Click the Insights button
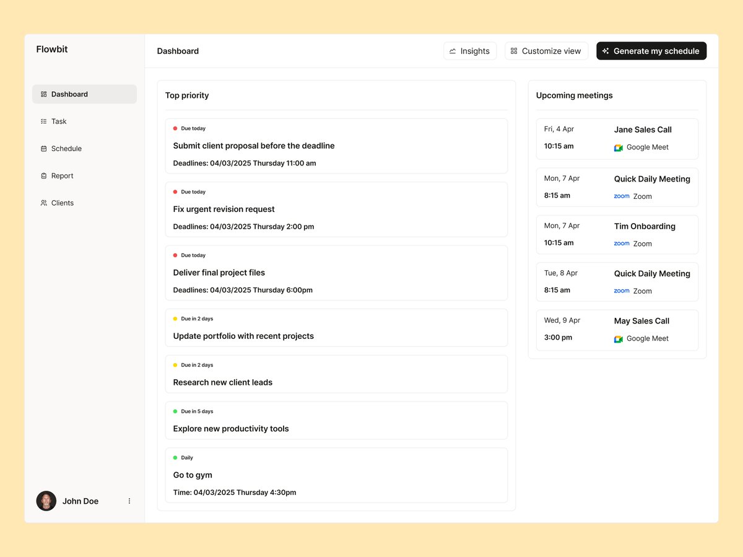The width and height of the screenshot is (743, 557). point(470,51)
